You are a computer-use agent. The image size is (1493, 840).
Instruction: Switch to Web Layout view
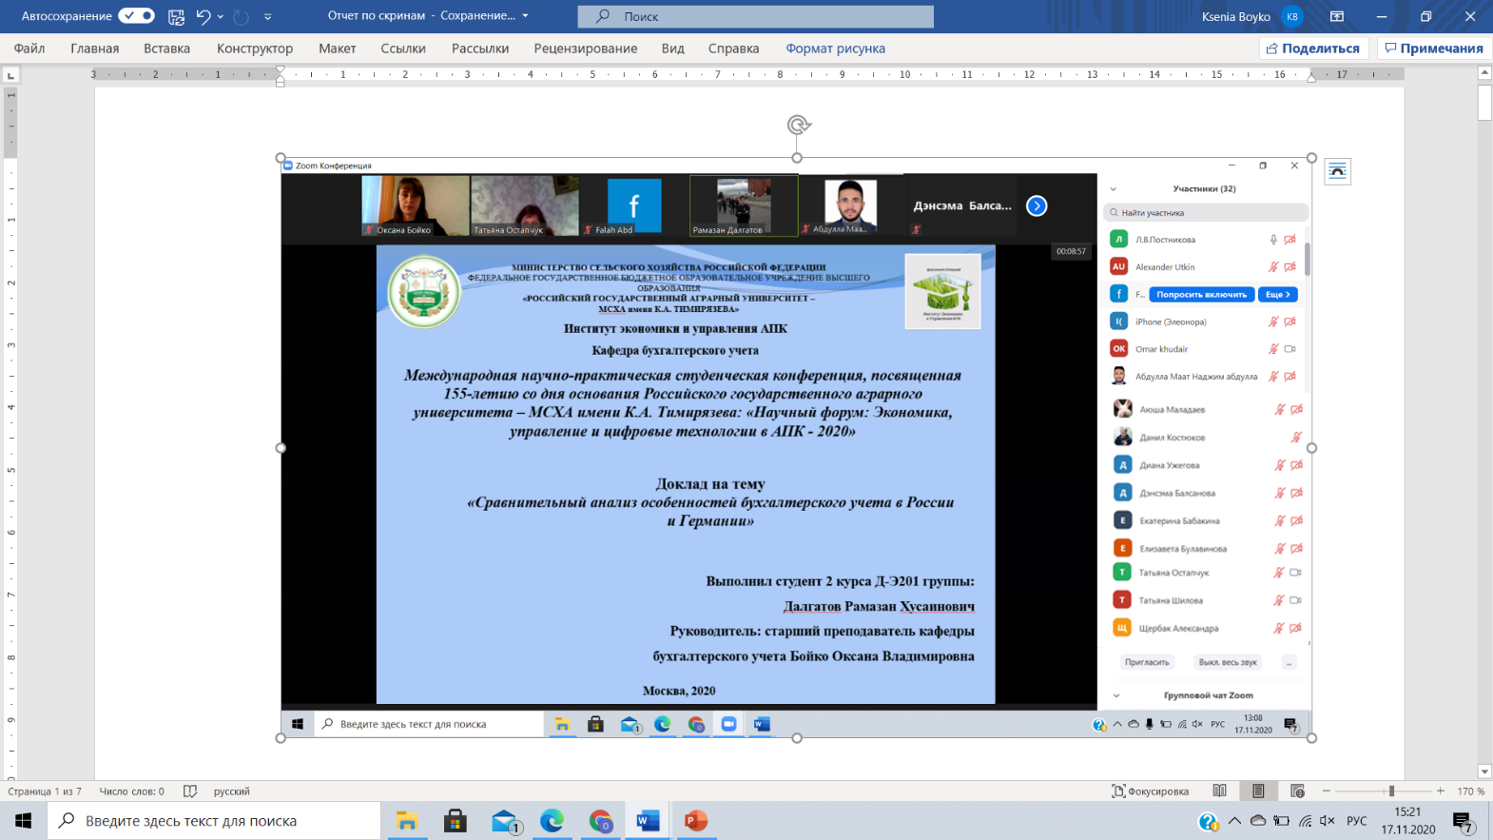pos(1297,791)
